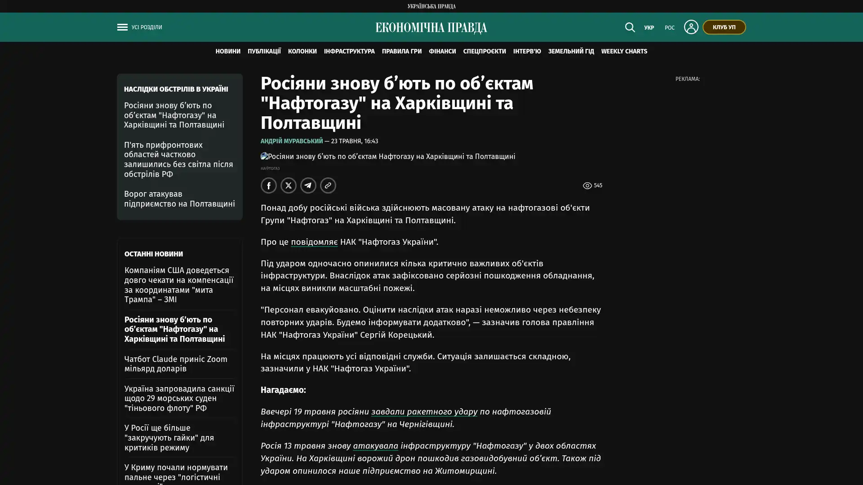Copy the article link with chain icon
This screenshot has width=863, height=485.
click(x=328, y=185)
